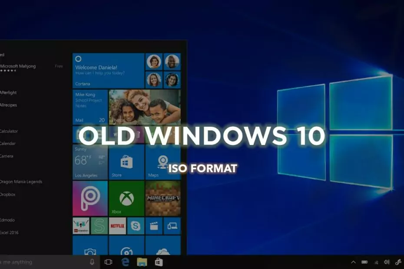Open the Los Angeles weather tile

(x=90, y=162)
